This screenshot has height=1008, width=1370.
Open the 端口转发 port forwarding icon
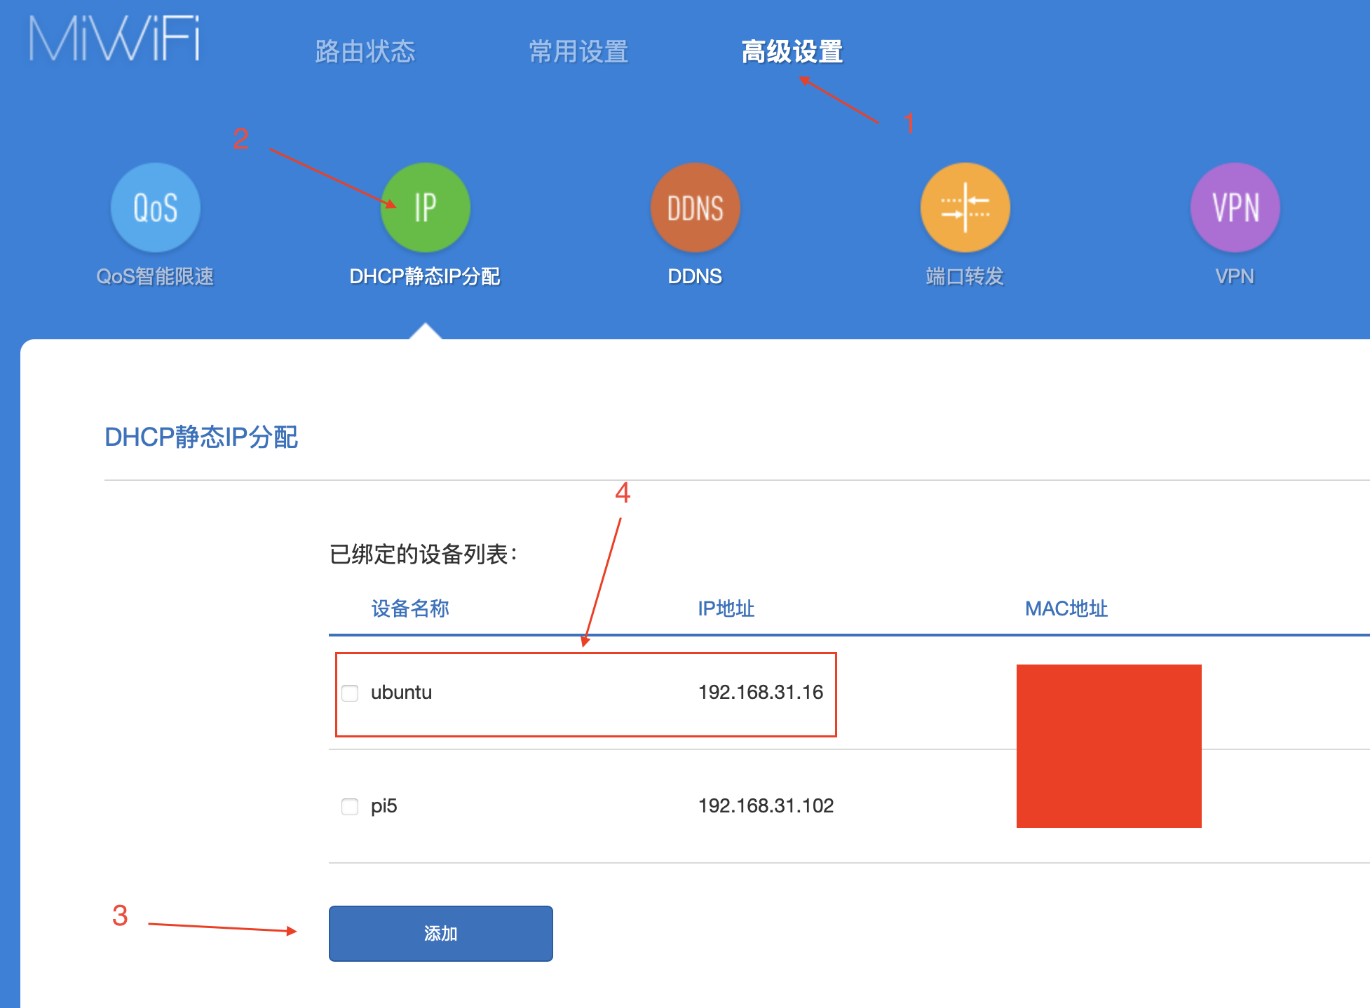964,207
